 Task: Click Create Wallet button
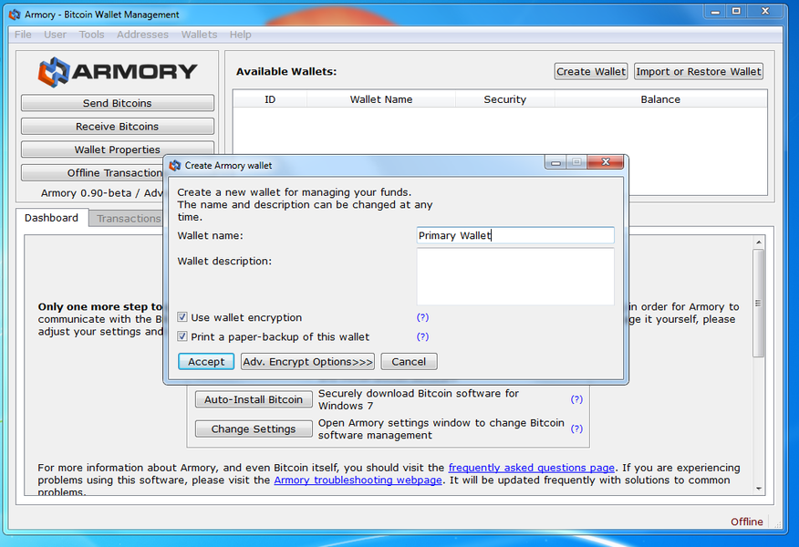click(591, 72)
